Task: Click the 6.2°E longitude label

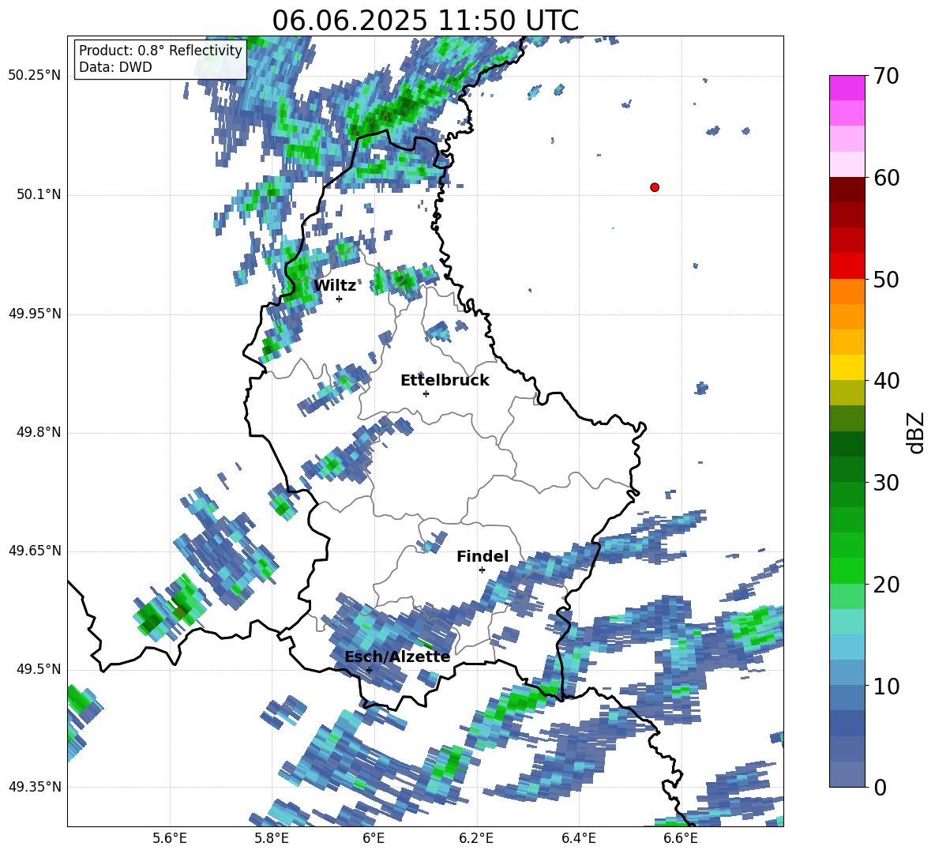Action: [476, 838]
